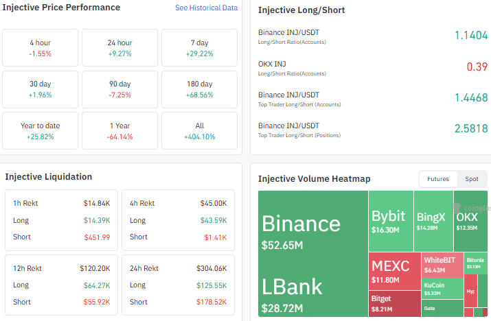Click the OKX INJ label
This screenshot has height=321, width=491.
(x=272, y=64)
